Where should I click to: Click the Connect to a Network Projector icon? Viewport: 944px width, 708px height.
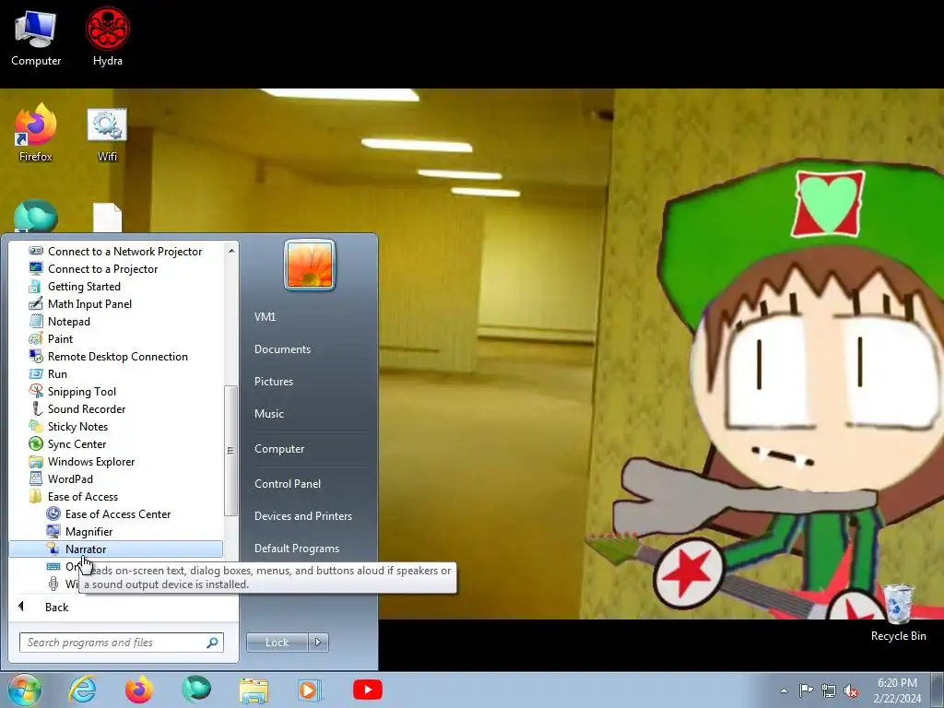pyautogui.click(x=36, y=251)
